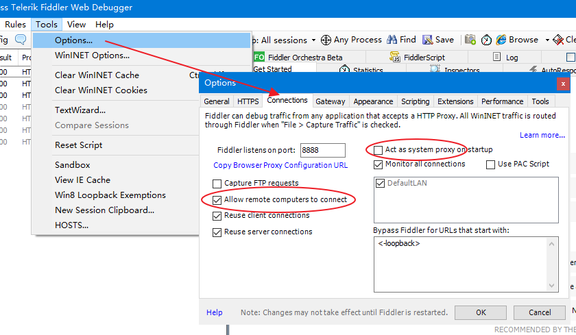Expand the Browse dropdown arrow
The image size is (576, 335).
point(547,40)
